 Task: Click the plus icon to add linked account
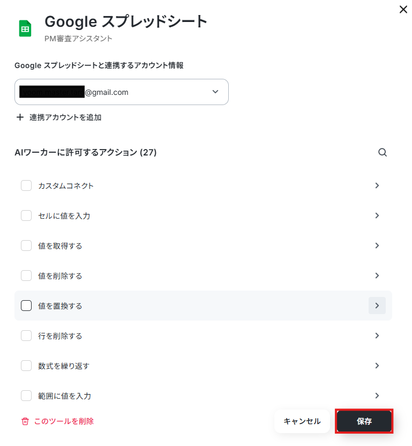click(x=20, y=117)
